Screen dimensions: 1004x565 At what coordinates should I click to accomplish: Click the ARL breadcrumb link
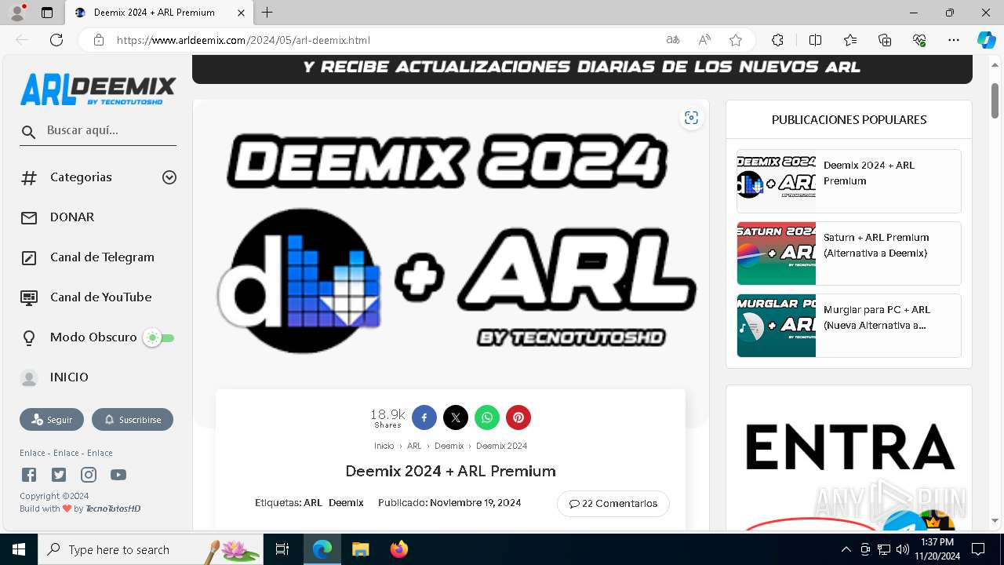pos(414,446)
